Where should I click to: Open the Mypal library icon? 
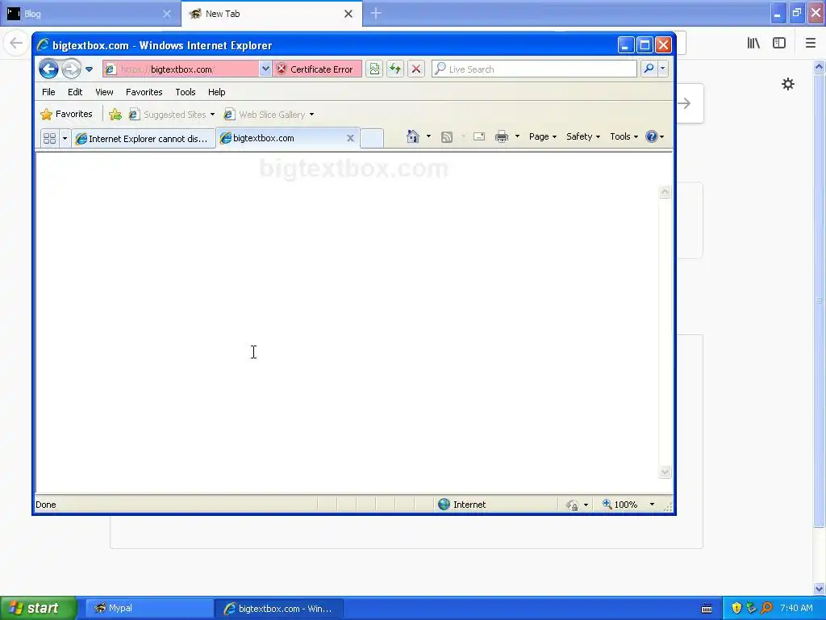click(x=753, y=44)
